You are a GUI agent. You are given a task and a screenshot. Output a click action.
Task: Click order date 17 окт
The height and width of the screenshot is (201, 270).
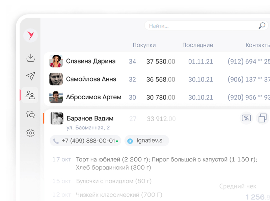[61, 159]
